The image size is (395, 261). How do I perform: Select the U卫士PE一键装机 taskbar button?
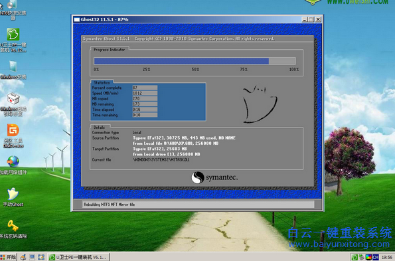(78, 257)
